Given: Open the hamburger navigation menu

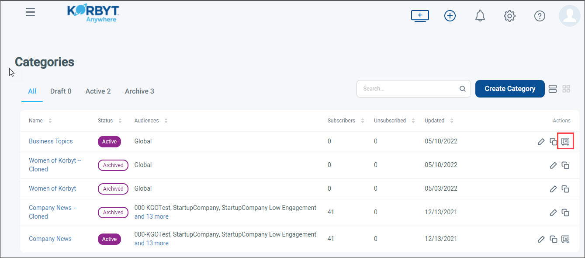Looking at the screenshot, I should 30,12.
